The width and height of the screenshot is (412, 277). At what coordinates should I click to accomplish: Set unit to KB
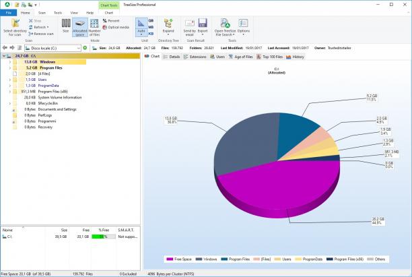point(151,34)
